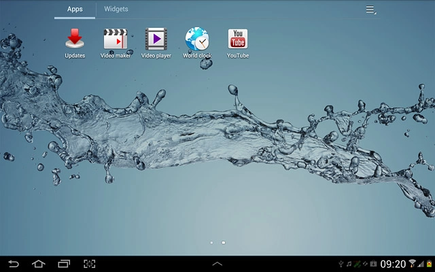
Task: Tap the USB connection status icon
Action: pyautogui.click(x=341, y=264)
